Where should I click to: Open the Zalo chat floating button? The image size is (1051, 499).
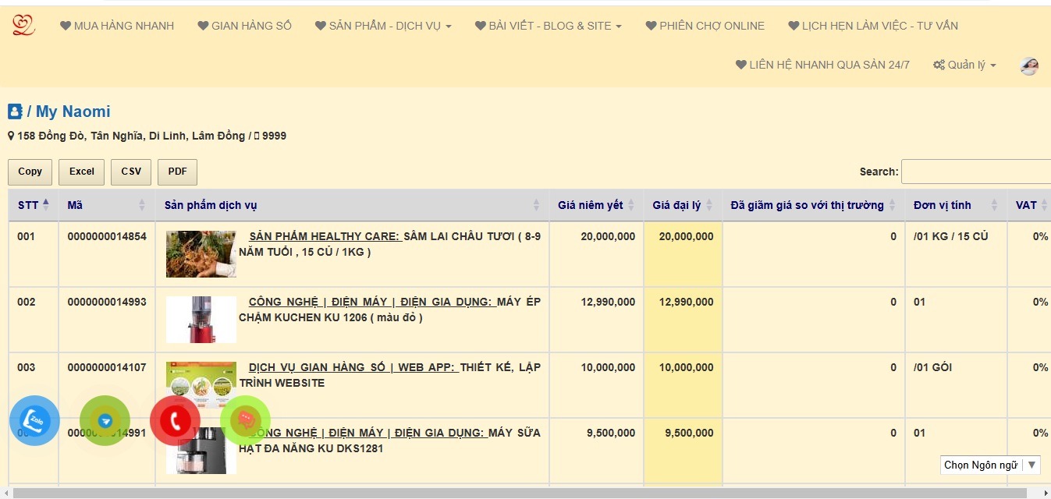[34, 421]
